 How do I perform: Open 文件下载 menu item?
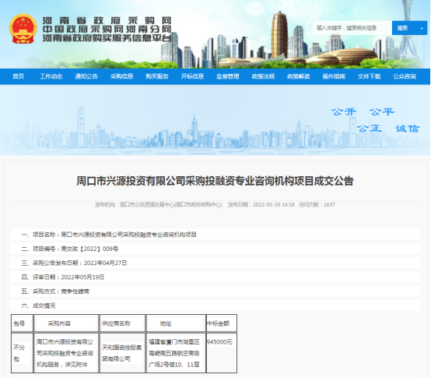click(x=370, y=76)
